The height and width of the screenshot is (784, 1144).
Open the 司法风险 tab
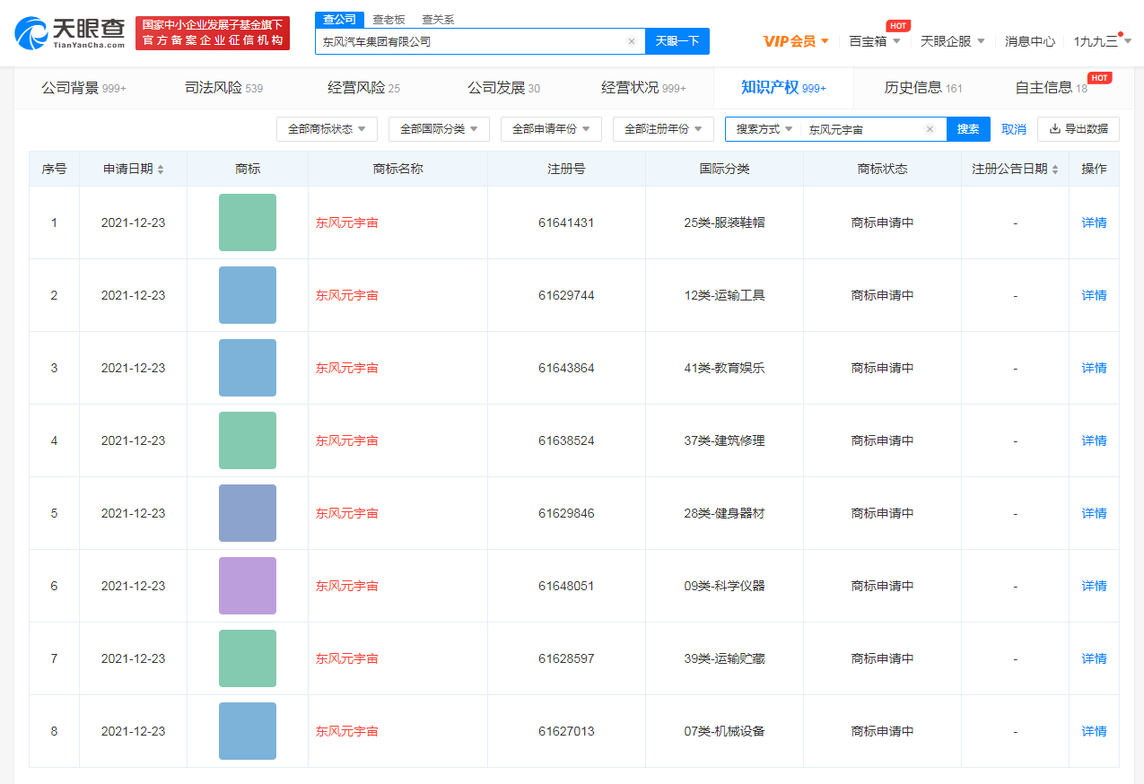click(x=223, y=88)
